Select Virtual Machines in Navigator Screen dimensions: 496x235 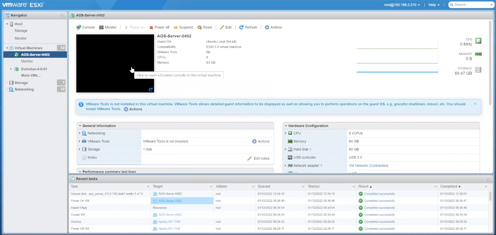[x=28, y=48]
